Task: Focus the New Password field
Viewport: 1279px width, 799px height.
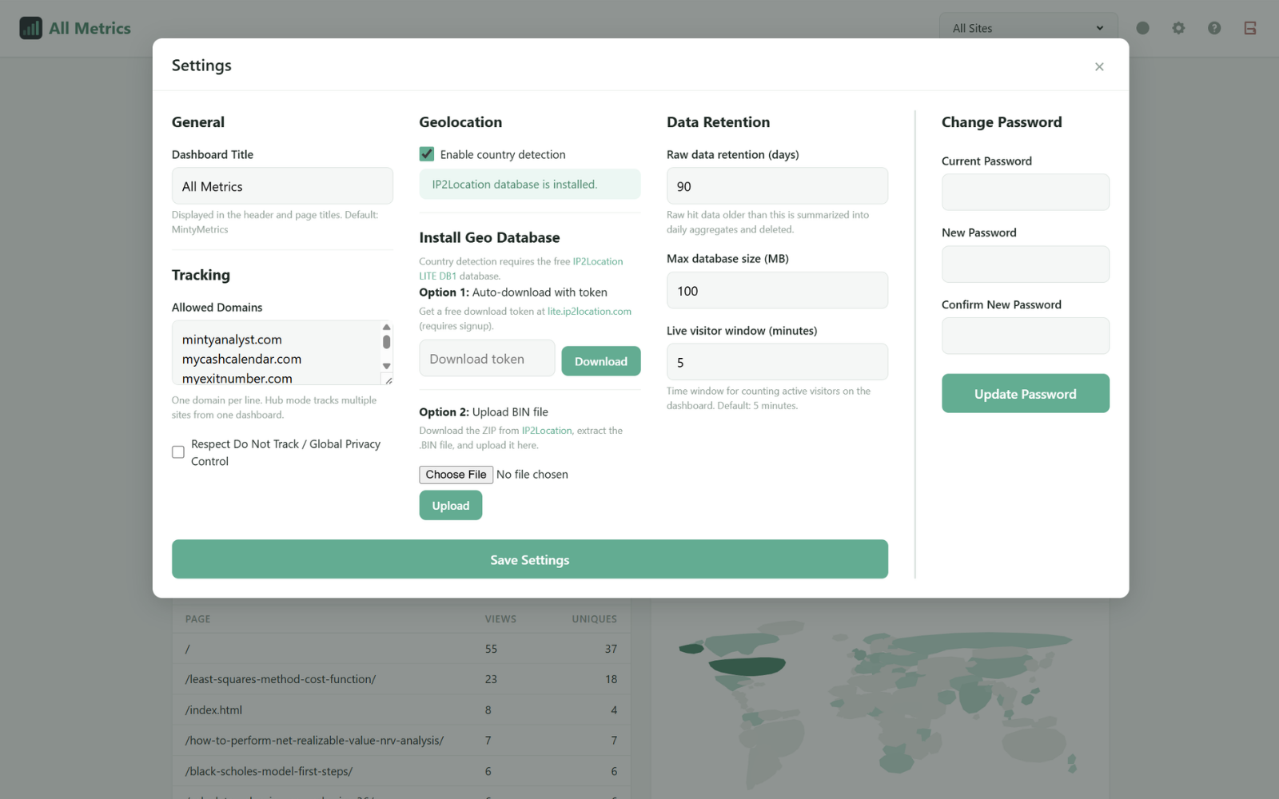Action: tap(1026, 264)
